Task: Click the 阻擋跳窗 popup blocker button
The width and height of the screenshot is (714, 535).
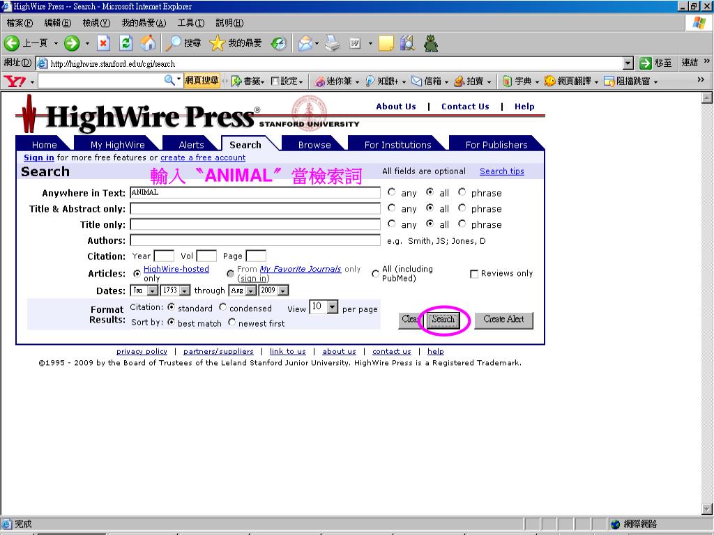Action: pyautogui.click(x=630, y=82)
